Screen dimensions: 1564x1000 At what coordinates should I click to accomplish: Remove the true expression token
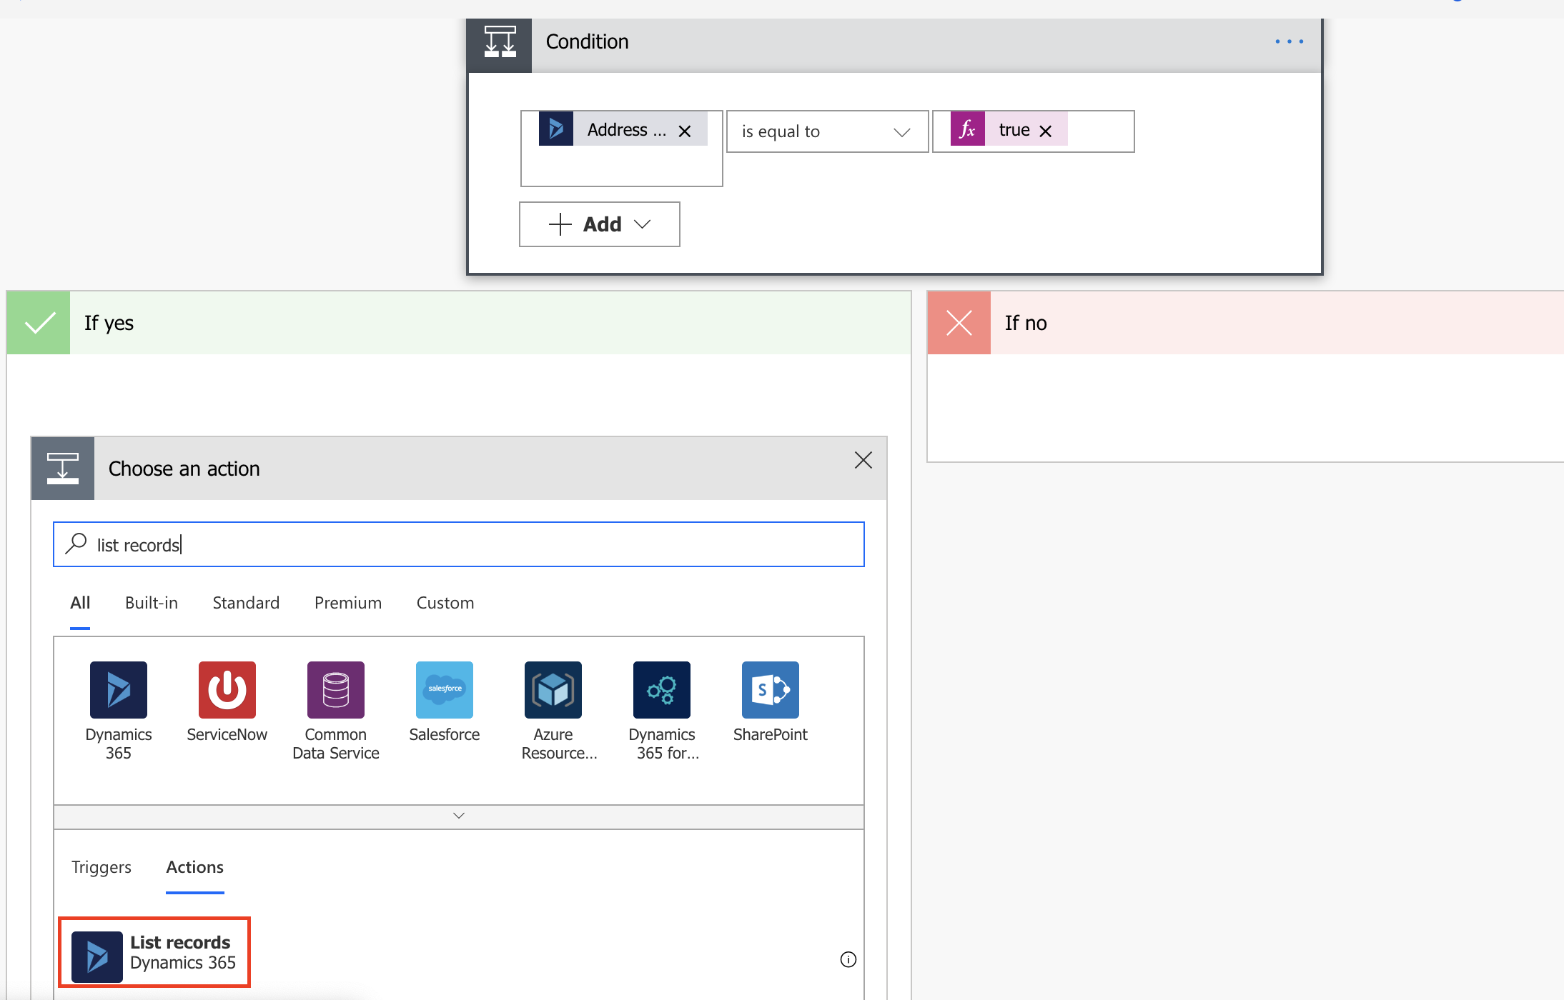[x=1046, y=131]
